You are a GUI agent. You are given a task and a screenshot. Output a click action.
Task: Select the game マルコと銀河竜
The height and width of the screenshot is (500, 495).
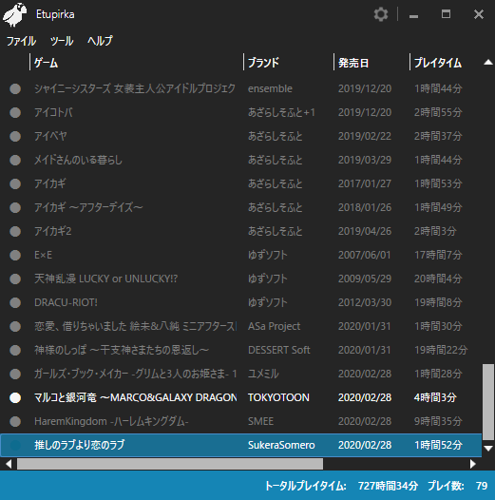coord(135,397)
